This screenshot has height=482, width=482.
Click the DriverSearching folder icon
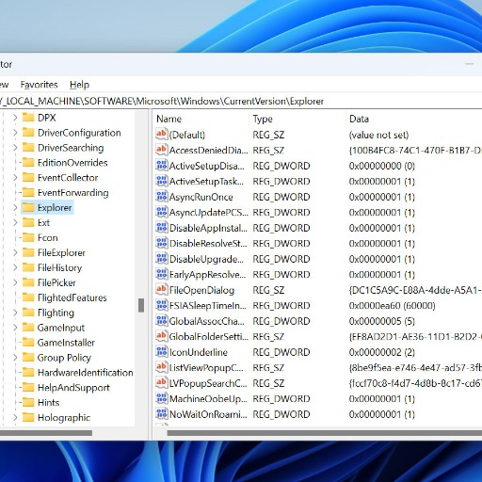tap(28, 148)
